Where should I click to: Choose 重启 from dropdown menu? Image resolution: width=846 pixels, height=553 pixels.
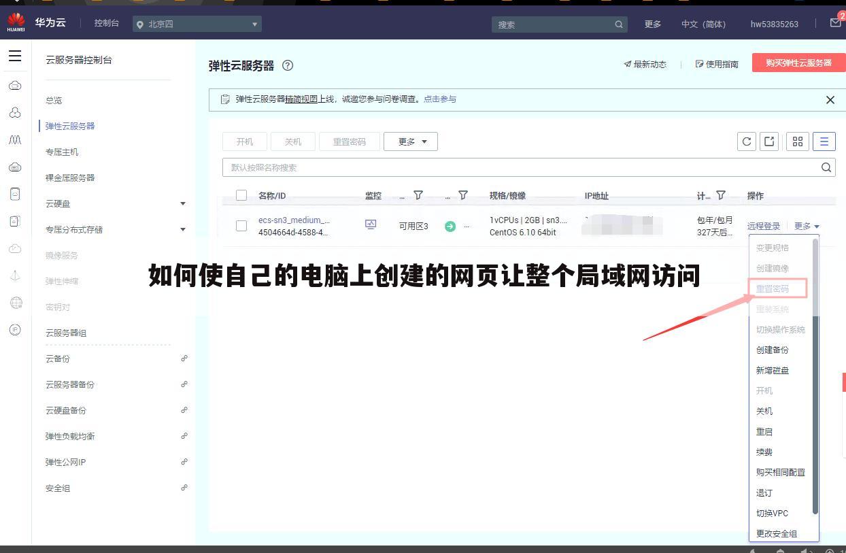pos(764,431)
